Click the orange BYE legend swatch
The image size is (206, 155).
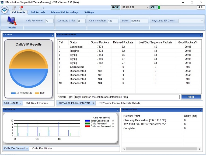(37, 93)
